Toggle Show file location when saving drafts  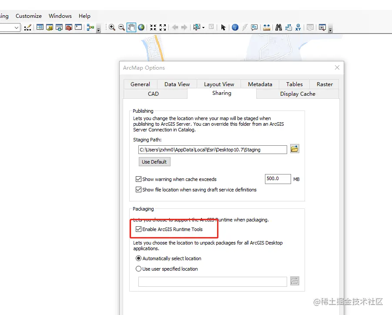[x=138, y=190]
